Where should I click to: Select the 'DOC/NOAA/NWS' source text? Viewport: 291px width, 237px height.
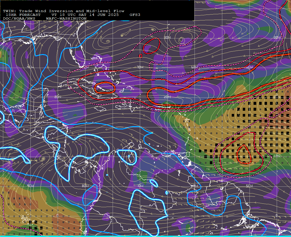pyautogui.click(x=19, y=19)
